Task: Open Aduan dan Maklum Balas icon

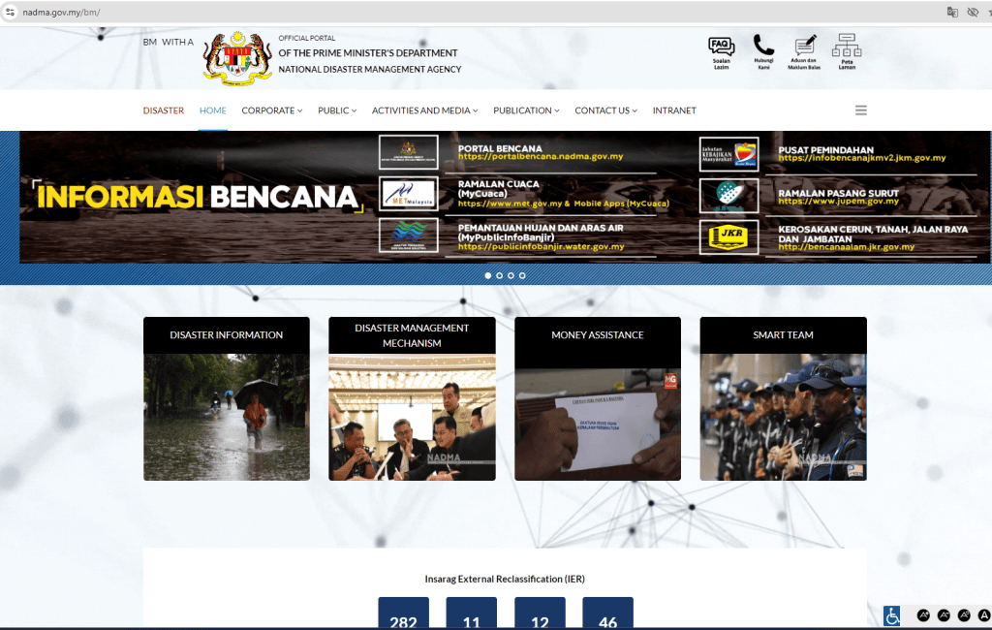Action: pyautogui.click(x=804, y=52)
